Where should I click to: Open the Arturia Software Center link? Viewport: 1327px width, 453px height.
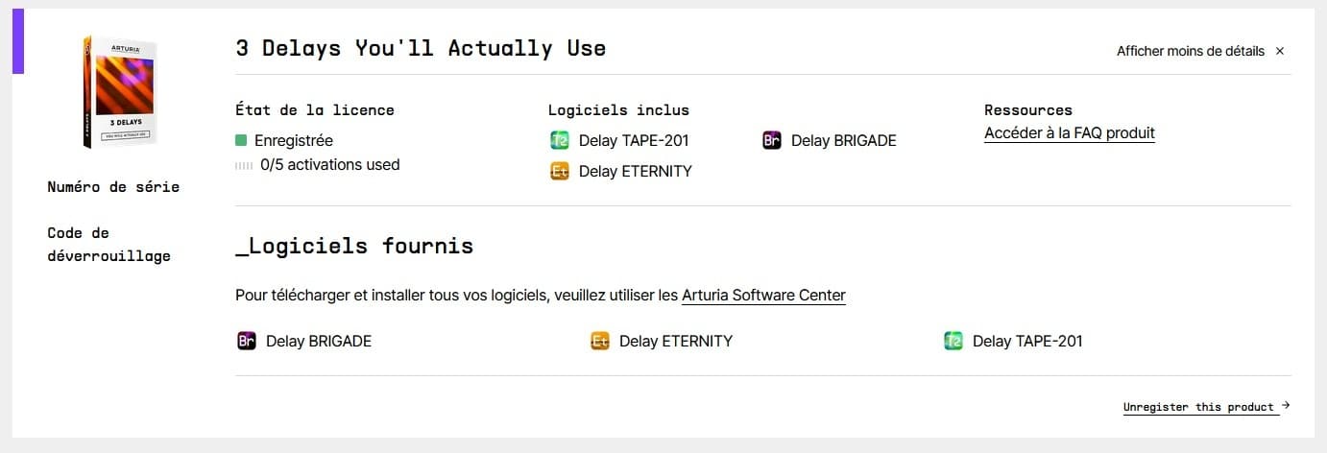[763, 296]
